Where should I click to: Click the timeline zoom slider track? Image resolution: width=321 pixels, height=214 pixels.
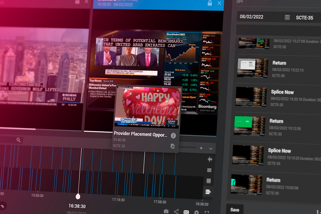187,147
